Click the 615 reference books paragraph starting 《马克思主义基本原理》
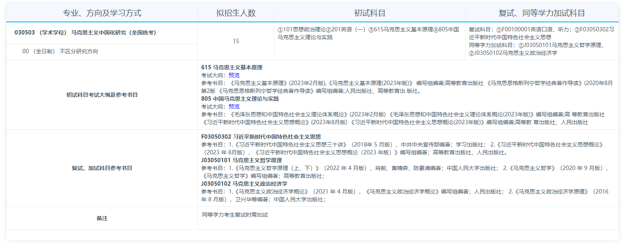The height and width of the screenshot is (246, 625). click(x=407, y=87)
